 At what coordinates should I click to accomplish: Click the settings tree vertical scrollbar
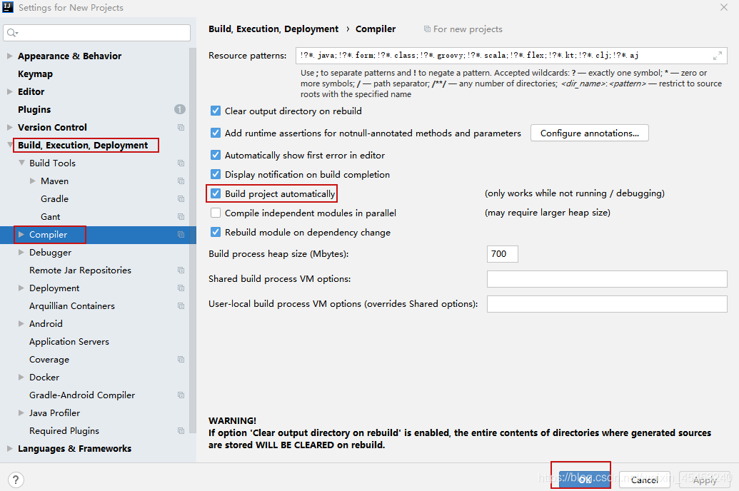(192, 241)
